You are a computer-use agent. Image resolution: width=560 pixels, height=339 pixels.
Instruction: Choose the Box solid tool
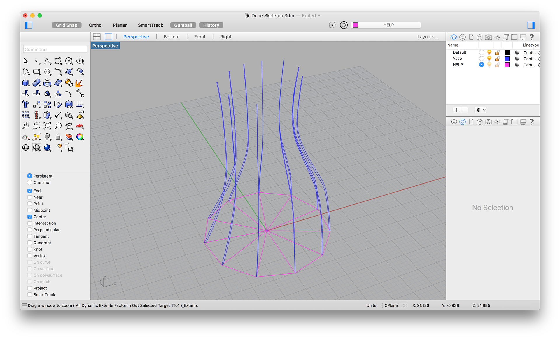coord(26,83)
